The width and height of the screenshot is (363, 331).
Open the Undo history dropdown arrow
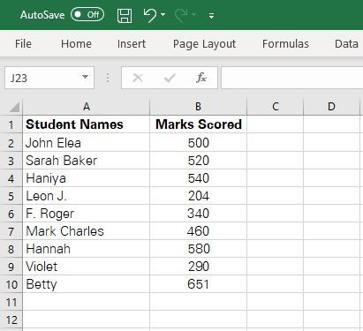coord(163,14)
